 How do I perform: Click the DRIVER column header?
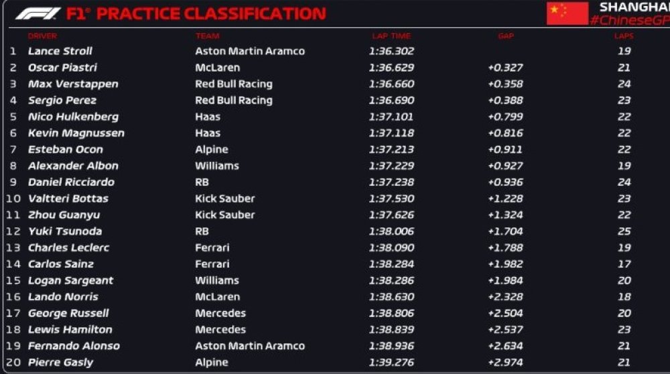click(42, 36)
